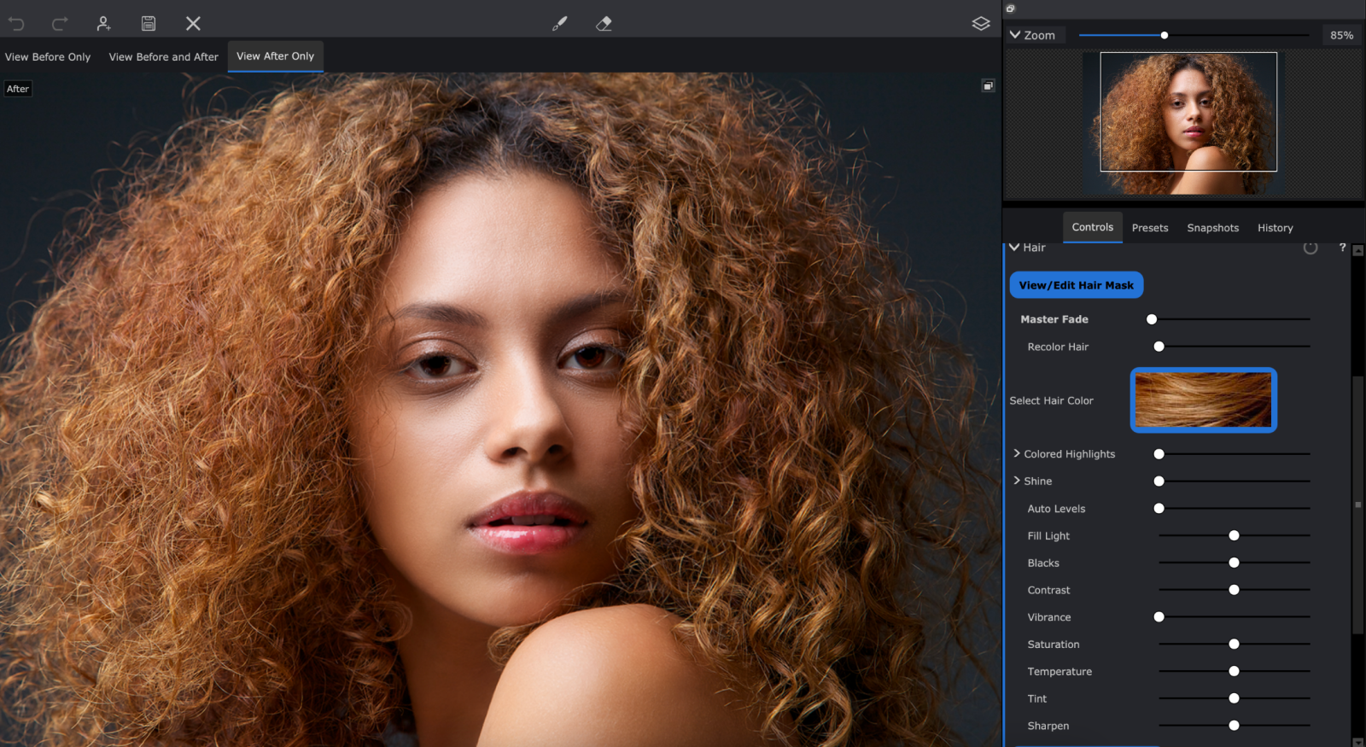The width and height of the screenshot is (1366, 747).
Task: Click the panel undock icon above Zoom
Action: click(x=1010, y=9)
